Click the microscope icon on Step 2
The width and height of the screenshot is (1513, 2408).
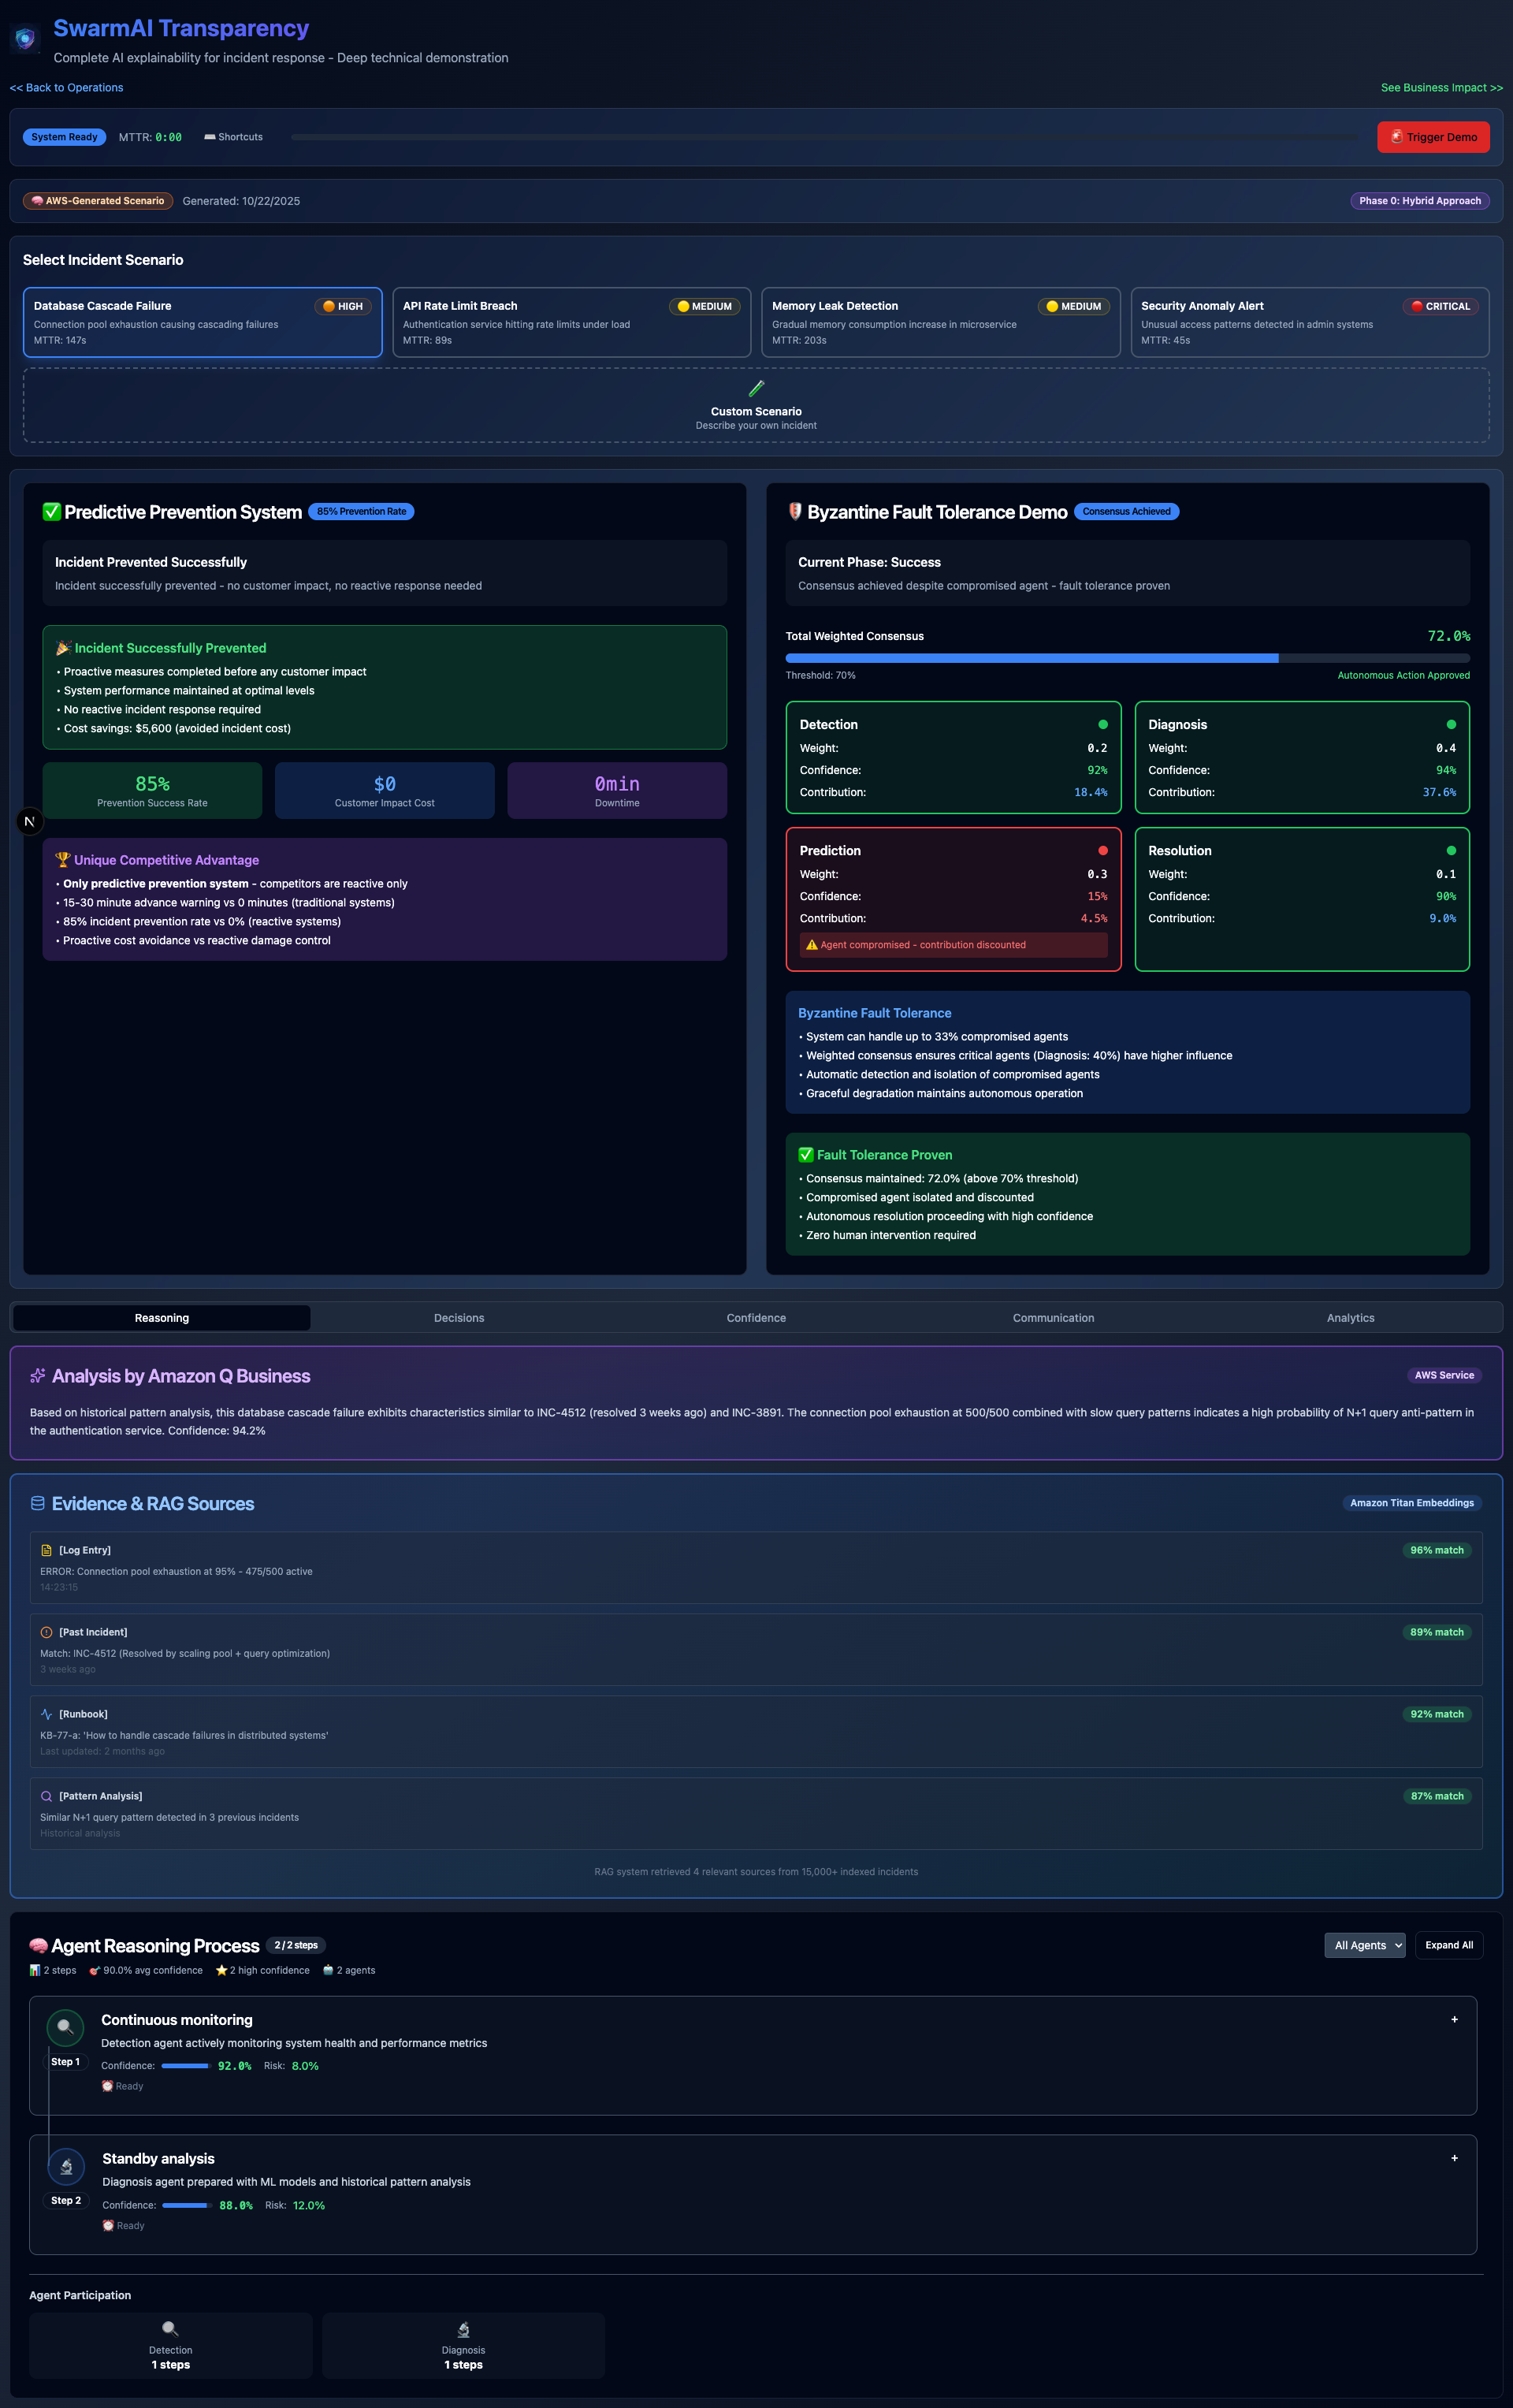pyautogui.click(x=66, y=2166)
